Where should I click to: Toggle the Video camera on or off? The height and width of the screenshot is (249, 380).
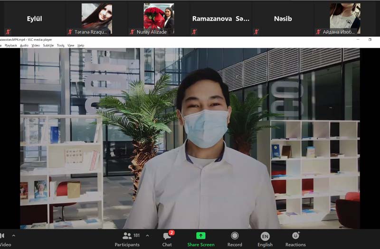coord(4,238)
